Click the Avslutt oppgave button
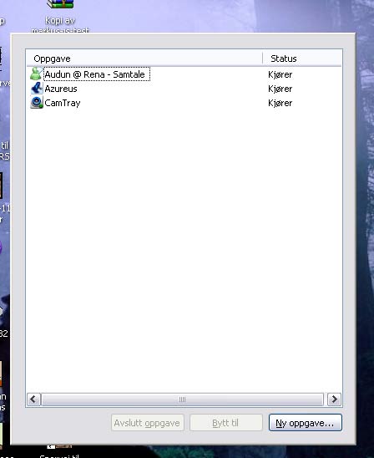The height and width of the screenshot is (458, 374). coord(147,423)
